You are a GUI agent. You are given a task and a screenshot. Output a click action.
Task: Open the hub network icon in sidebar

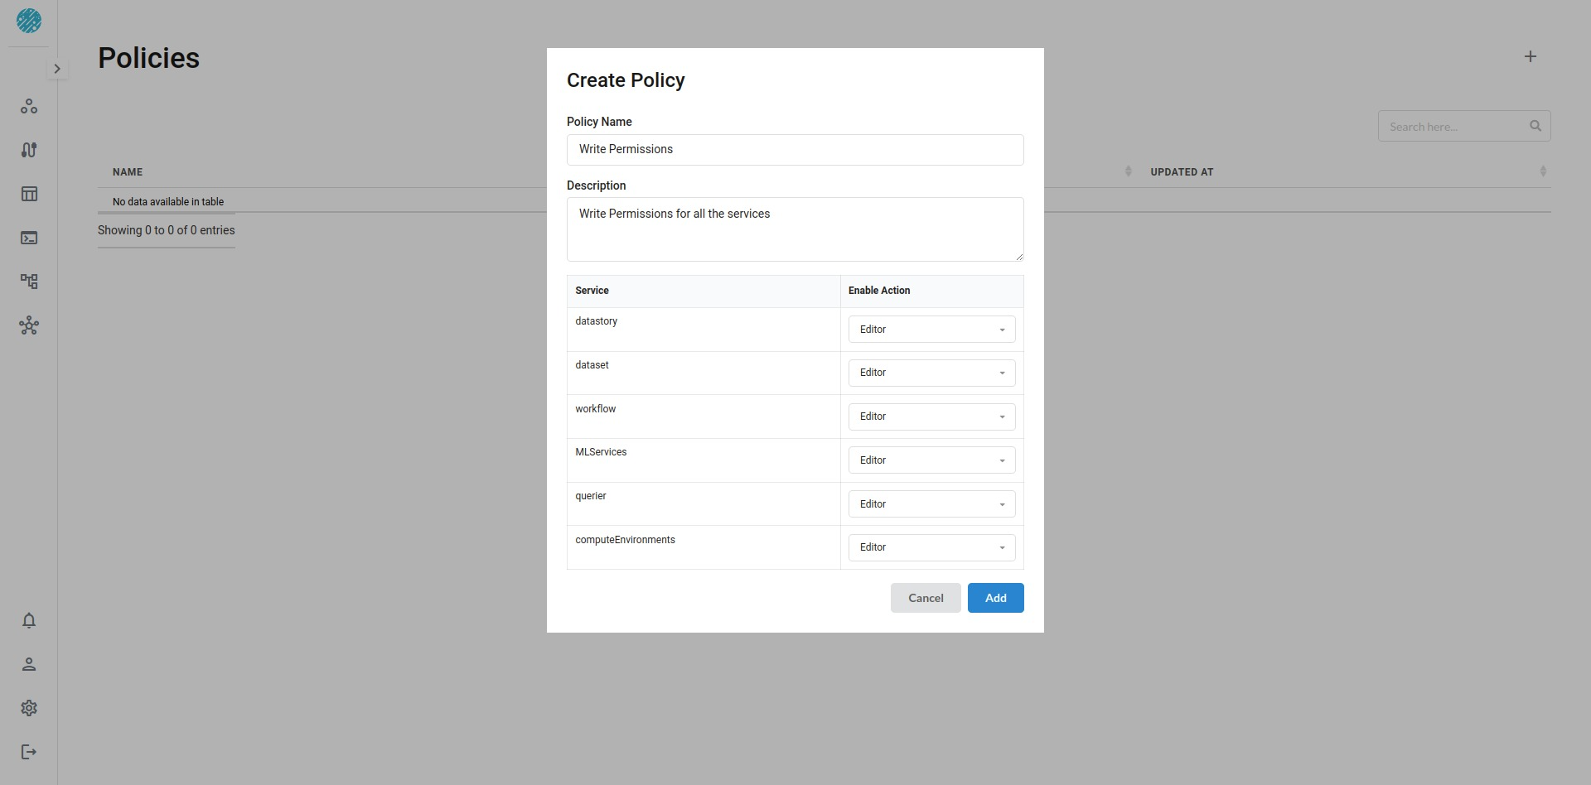[29, 325]
